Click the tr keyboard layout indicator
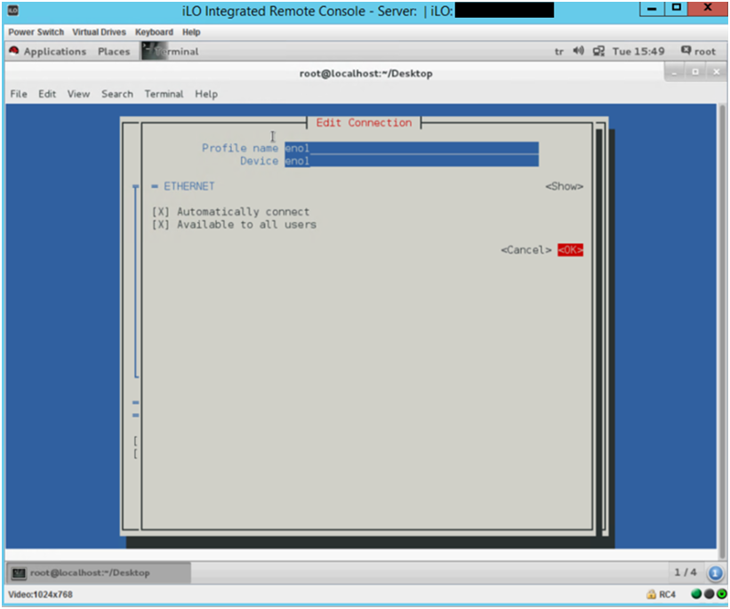The width and height of the screenshot is (730, 609). click(558, 52)
